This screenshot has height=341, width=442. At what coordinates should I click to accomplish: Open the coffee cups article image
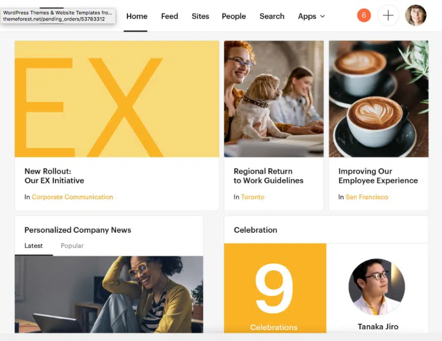point(379,99)
